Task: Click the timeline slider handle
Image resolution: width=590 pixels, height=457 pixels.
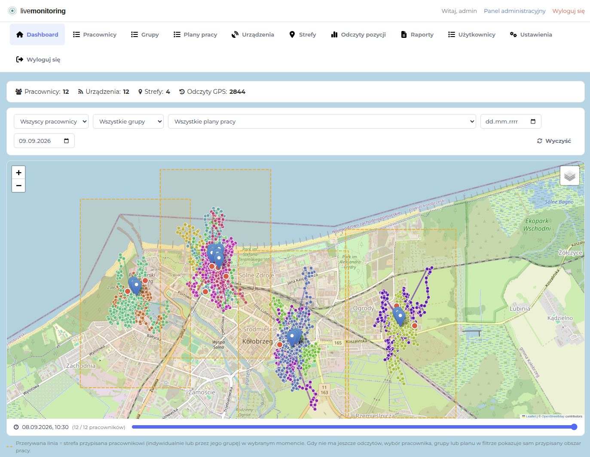Action: 574,427
